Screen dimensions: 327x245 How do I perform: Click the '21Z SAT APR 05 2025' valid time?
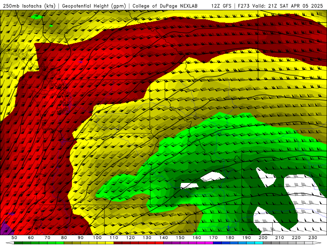pos(296,6)
